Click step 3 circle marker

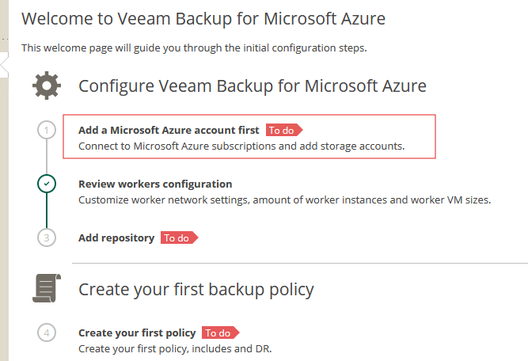(x=47, y=237)
